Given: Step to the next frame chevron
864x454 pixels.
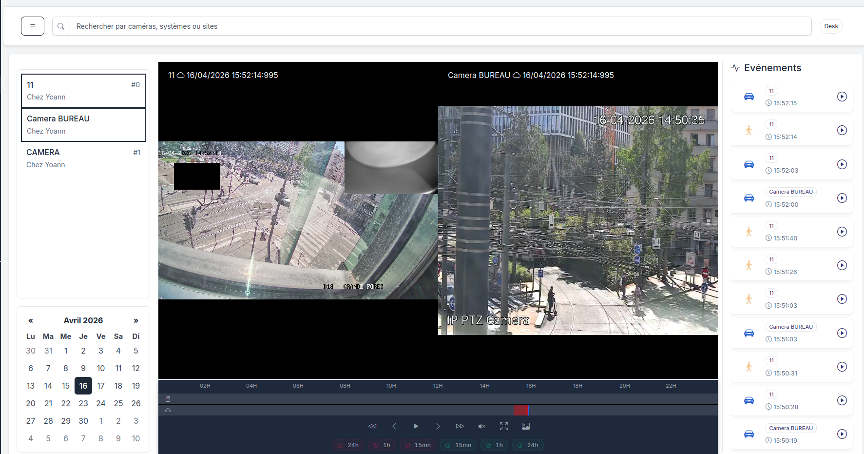Looking at the screenshot, I should tap(438, 426).
